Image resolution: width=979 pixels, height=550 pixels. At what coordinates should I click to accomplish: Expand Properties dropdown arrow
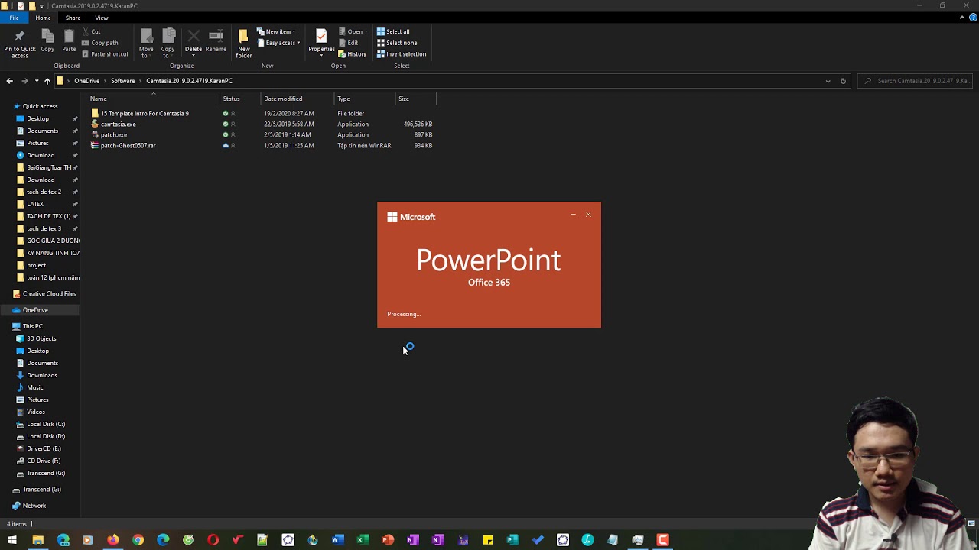pos(321,56)
